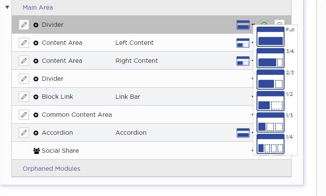Image resolution: width=326 pixels, height=196 pixels.
Task: Choose the 3/4 width layout option
Action: pos(270,58)
